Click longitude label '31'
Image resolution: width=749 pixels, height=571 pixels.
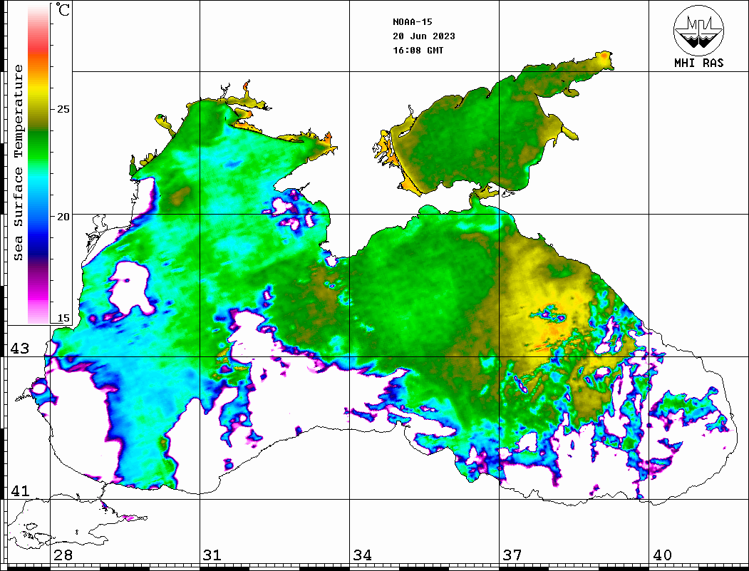212,555
